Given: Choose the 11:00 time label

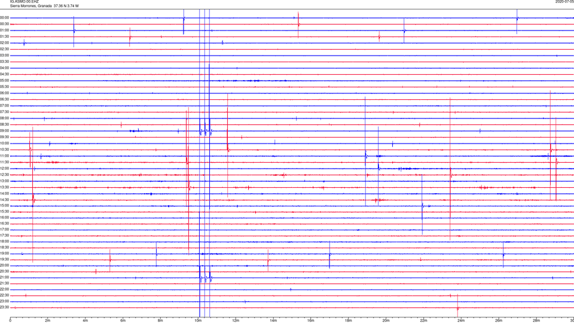Looking at the screenshot, I should 5,156.
